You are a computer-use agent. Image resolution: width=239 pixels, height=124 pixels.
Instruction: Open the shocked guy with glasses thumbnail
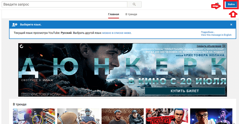click(211, 116)
